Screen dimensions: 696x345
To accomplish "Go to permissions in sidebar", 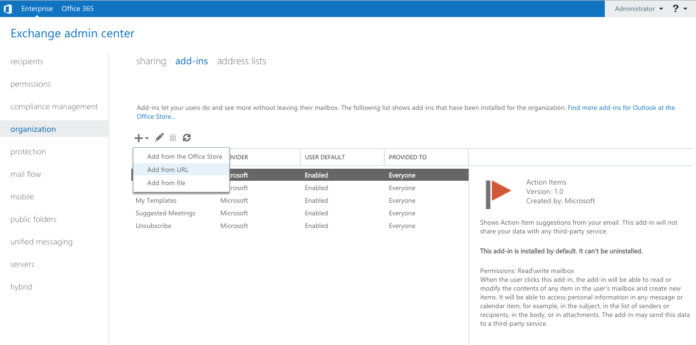I will (x=30, y=84).
